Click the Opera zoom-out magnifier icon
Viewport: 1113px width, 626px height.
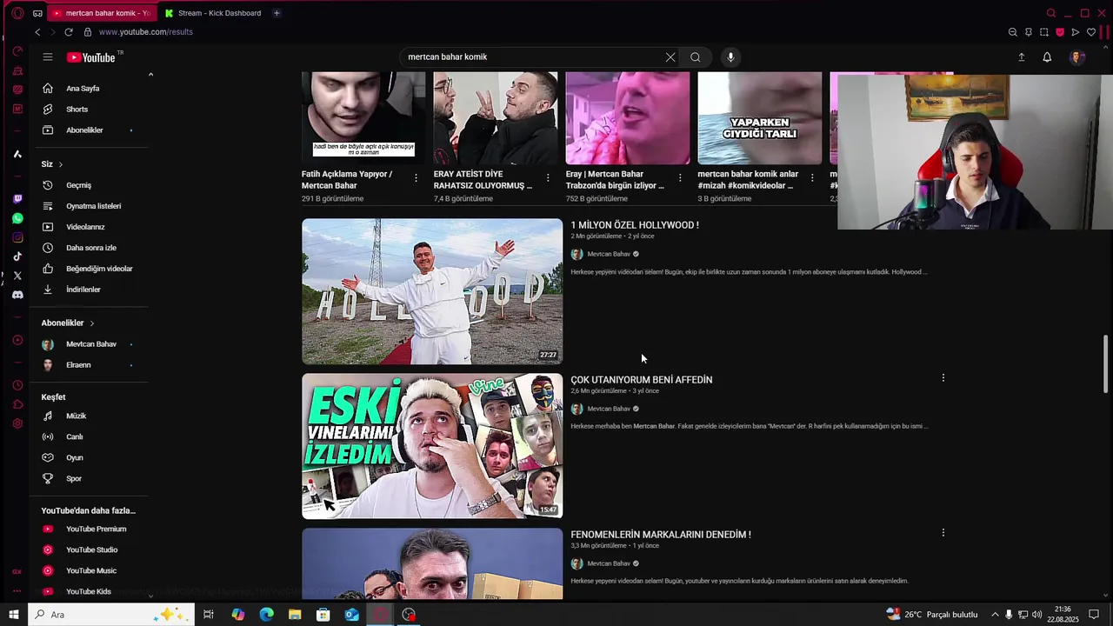(1013, 32)
